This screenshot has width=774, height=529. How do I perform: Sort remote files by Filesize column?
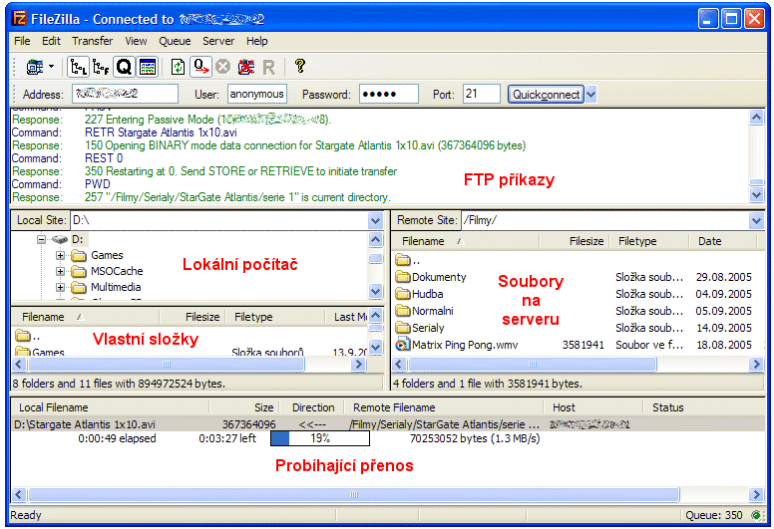pyautogui.click(x=585, y=241)
